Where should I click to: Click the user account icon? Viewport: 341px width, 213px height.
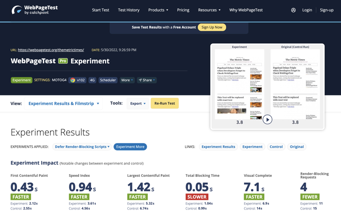point(293,10)
